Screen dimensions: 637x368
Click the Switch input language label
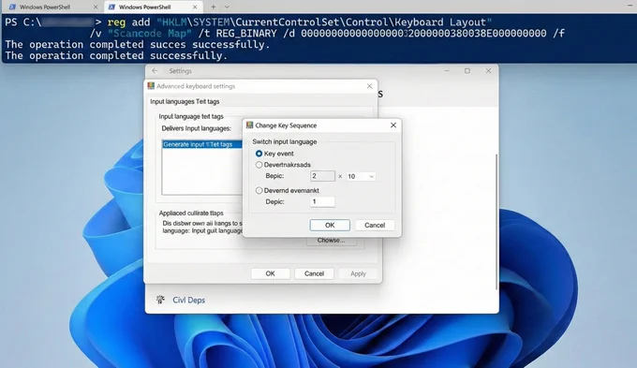click(285, 141)
